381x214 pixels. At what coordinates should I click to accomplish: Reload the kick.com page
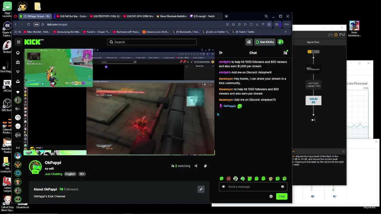[x=29, y=24]
